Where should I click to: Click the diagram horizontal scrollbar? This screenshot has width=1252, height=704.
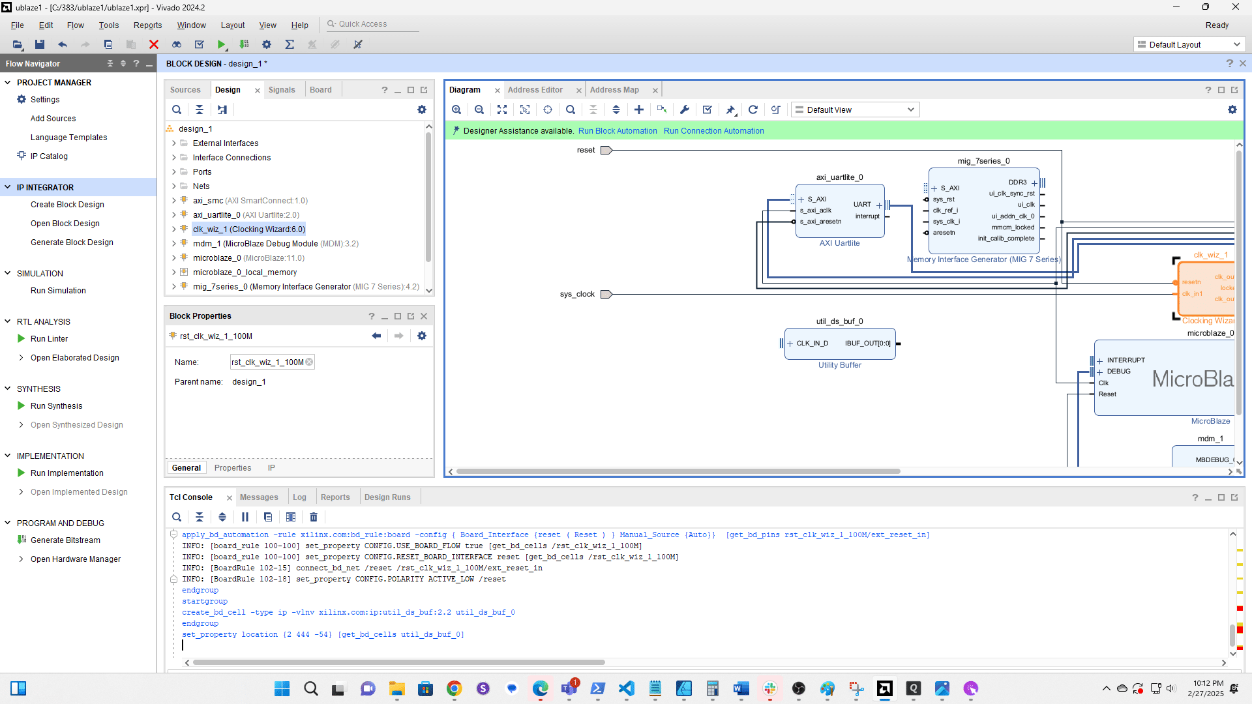coord(678,471)
